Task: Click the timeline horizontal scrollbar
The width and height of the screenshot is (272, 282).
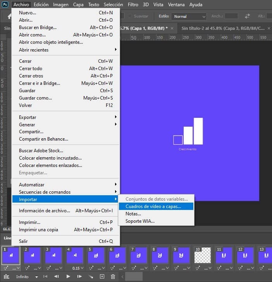Action: pyautogui.click(x=134, y=277)
